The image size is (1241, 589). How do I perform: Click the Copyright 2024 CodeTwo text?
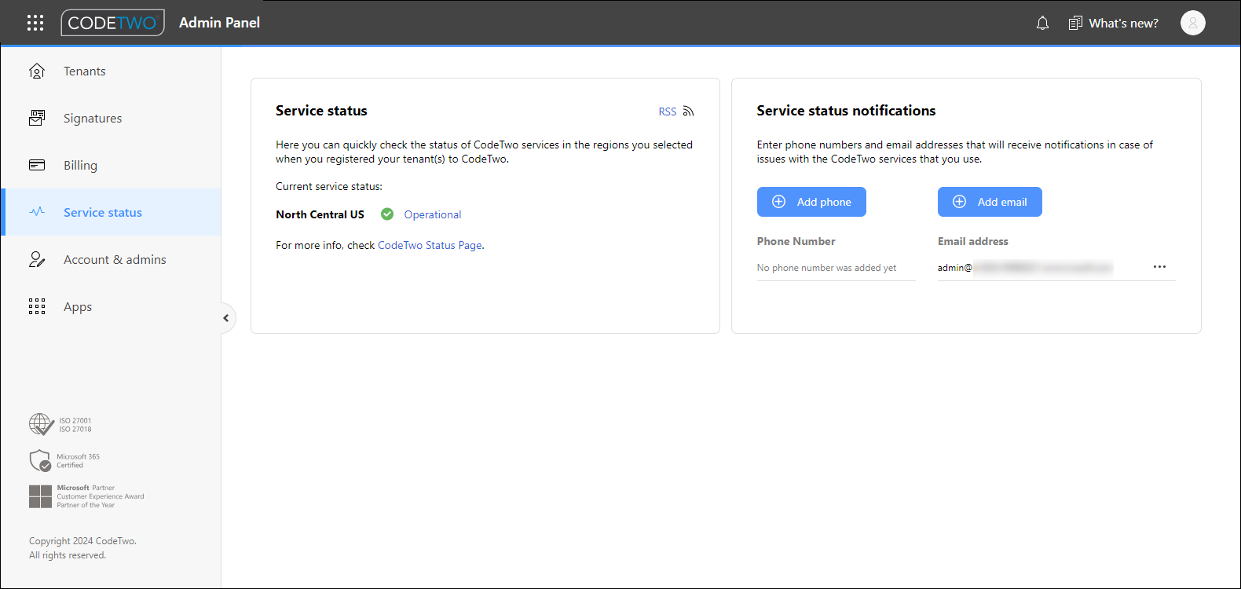coord(82,541)
